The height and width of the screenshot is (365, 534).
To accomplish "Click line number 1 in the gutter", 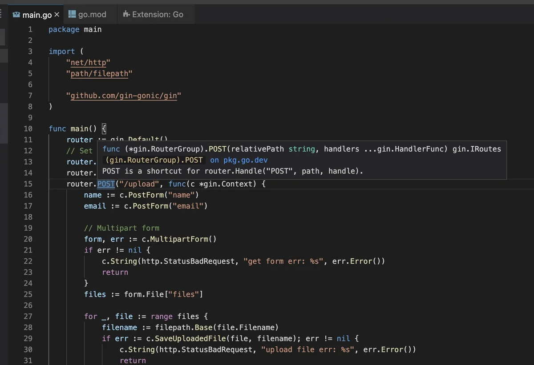I will pos(30,29).
